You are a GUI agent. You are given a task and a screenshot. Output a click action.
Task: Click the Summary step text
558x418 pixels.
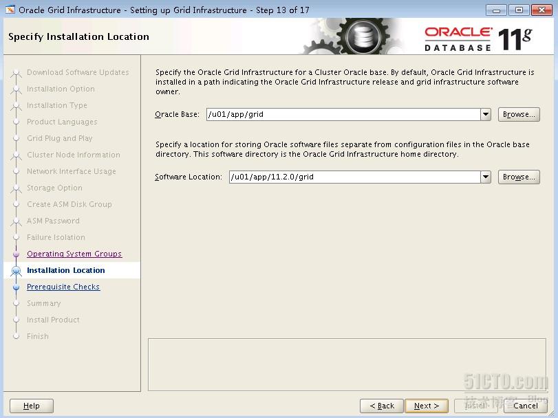tap(44, 303)
